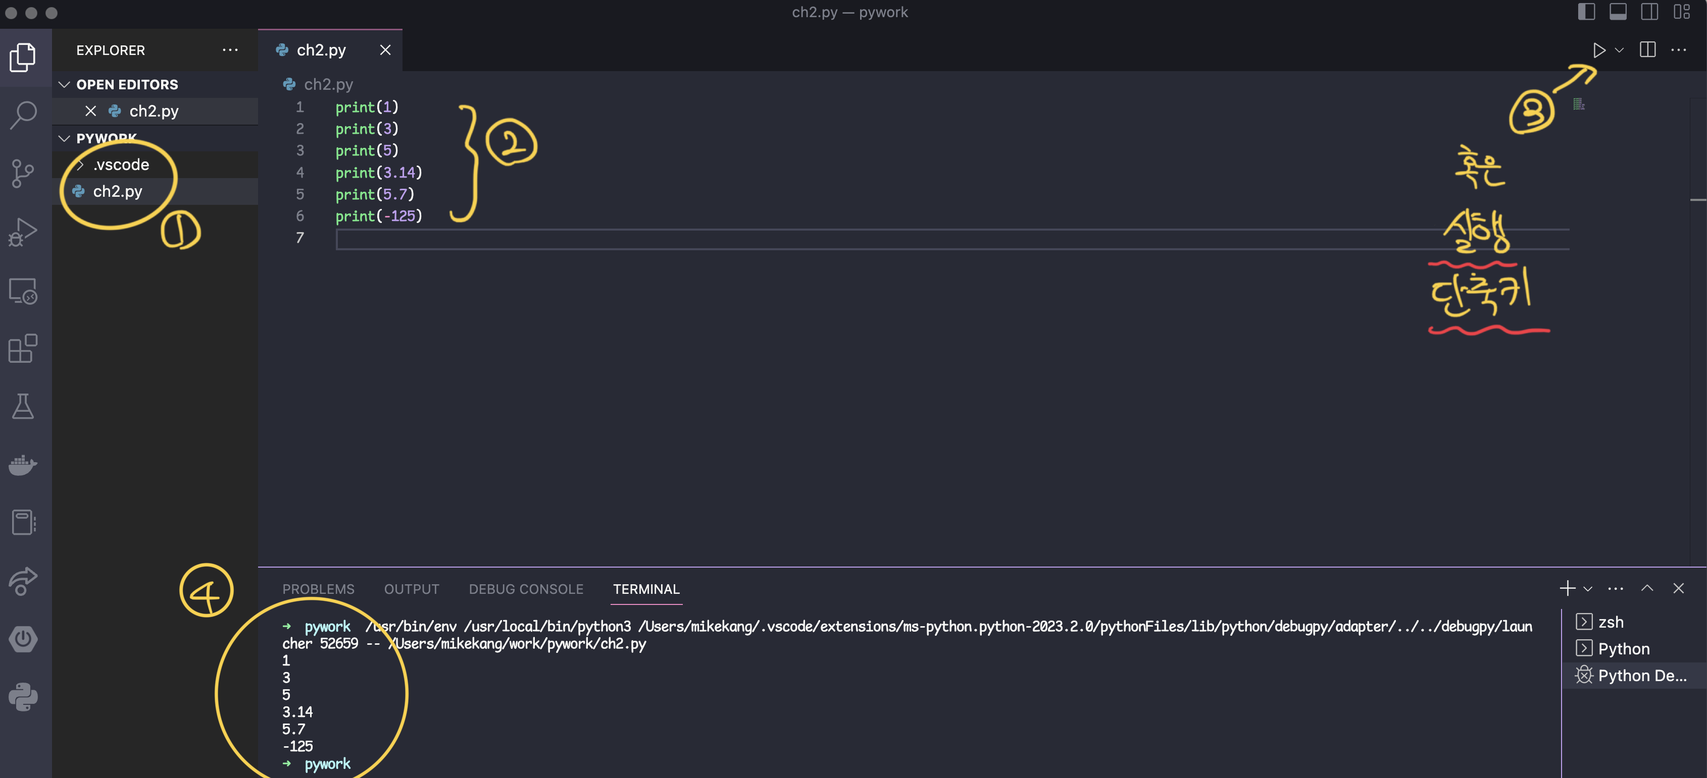The image size is (1707, 778).
Task: Collapse the OPEN EDITORS section
Action: click(65, 85)
